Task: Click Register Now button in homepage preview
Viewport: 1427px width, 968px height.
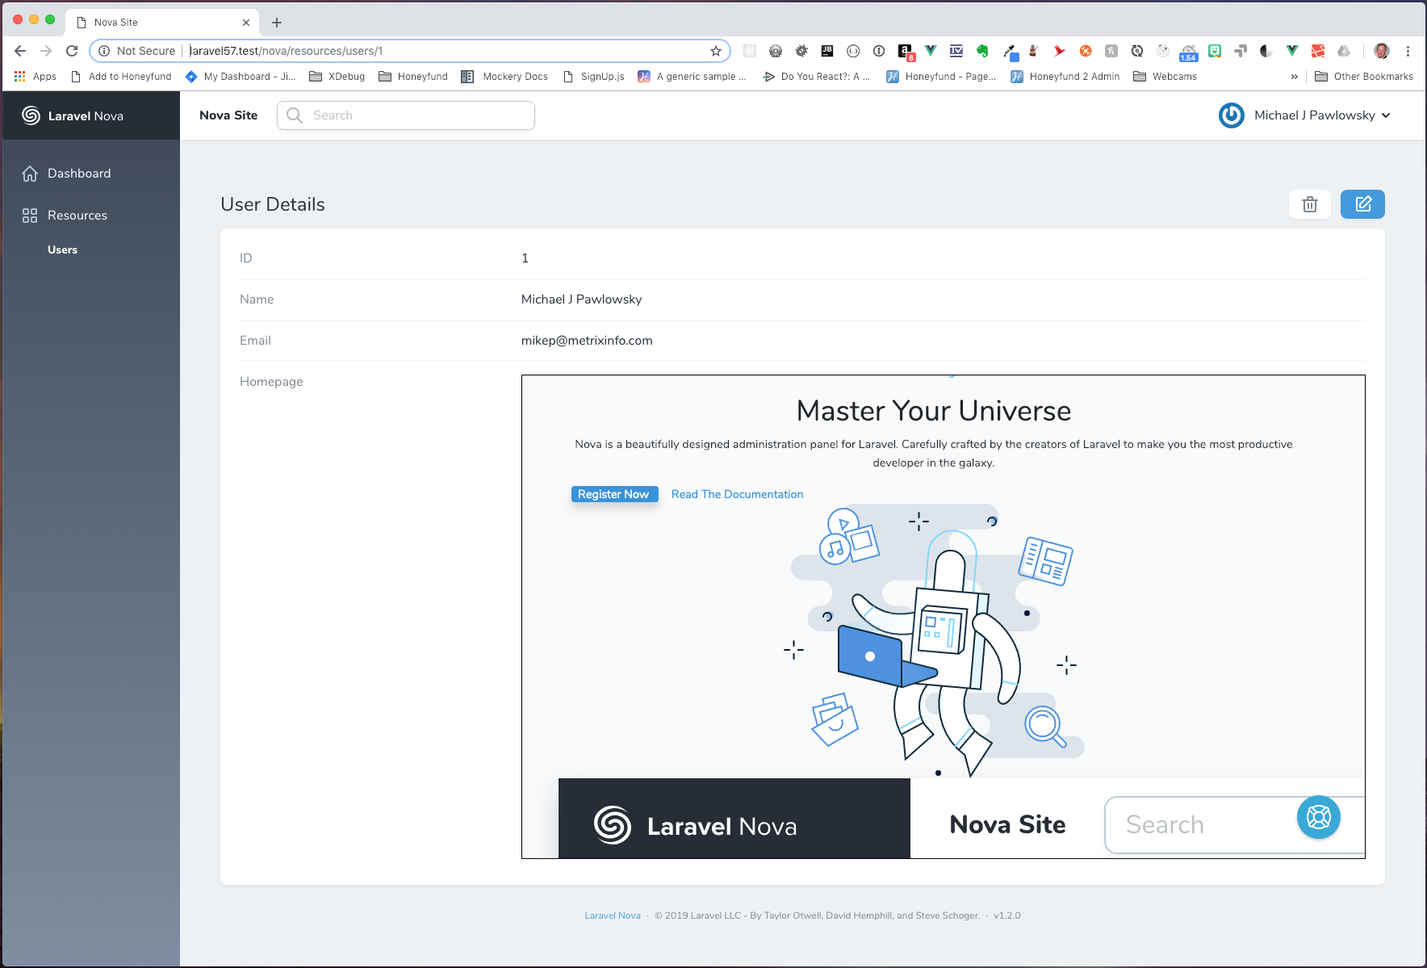Action: point(614,494)
